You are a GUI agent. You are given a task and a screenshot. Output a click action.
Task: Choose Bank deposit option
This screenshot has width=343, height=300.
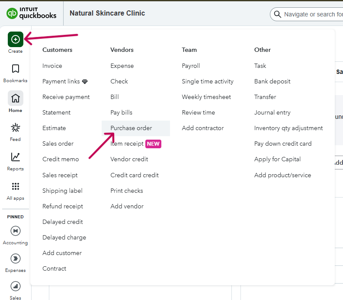(x=272, y=81)
